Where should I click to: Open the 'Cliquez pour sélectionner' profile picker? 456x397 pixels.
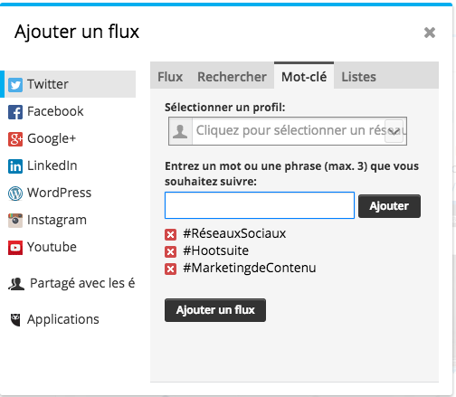(288, 131)
